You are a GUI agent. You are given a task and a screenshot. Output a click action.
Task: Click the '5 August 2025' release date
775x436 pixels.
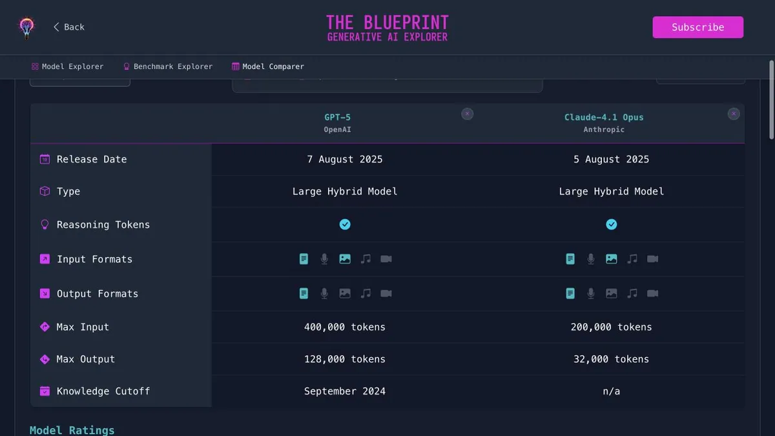(612, 159)
